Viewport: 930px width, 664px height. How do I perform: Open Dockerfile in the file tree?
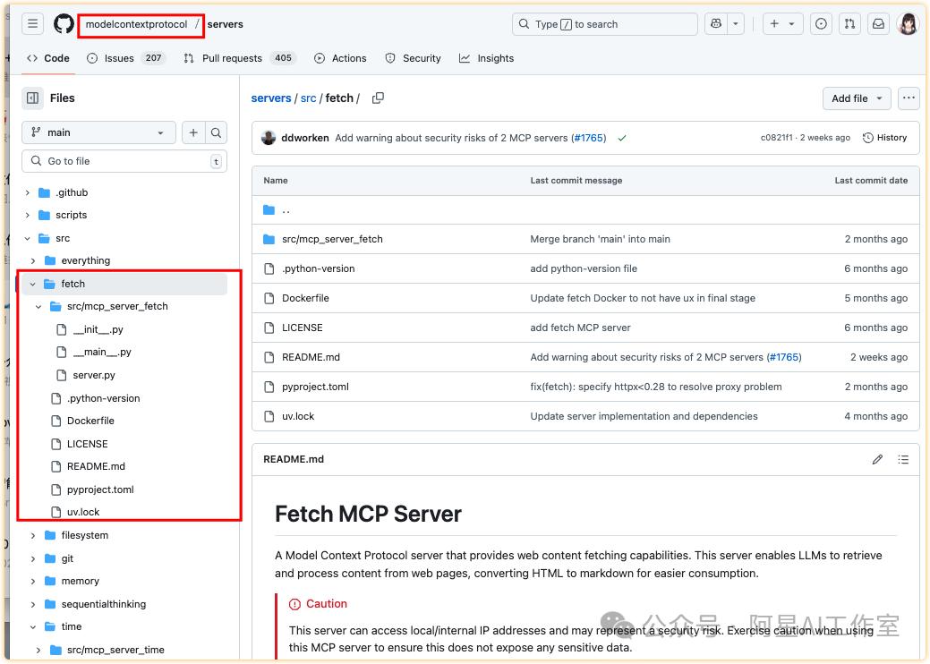[90, 421]
